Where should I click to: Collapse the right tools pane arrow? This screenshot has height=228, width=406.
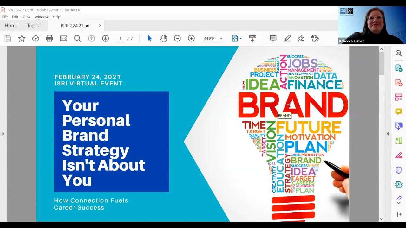click(x=399, y=214)
